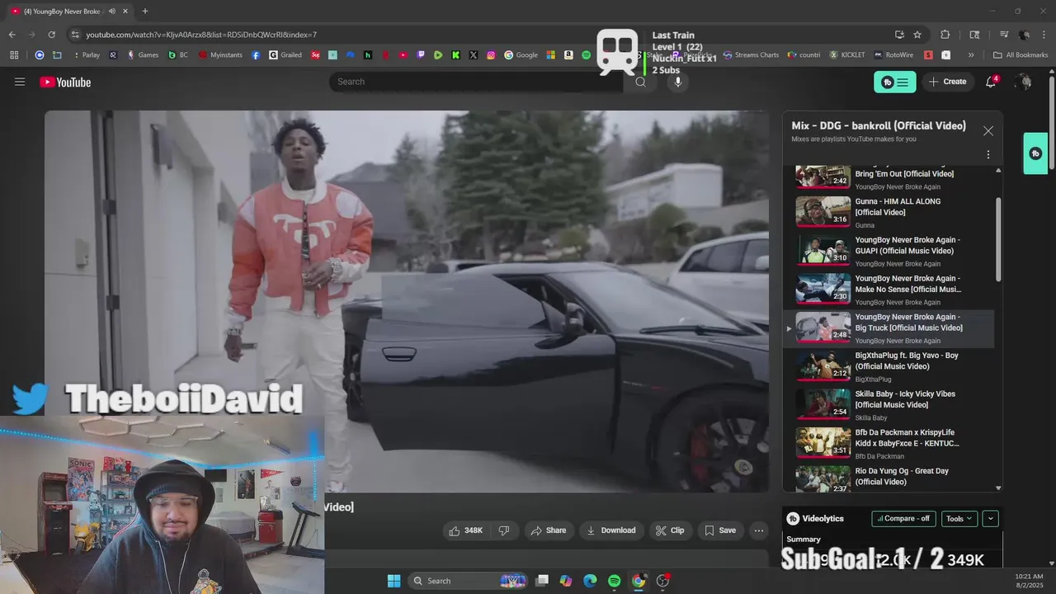This screenshot has height=594, width=1056.
Task: Bookmark this page with star icon
Action: 917,35
